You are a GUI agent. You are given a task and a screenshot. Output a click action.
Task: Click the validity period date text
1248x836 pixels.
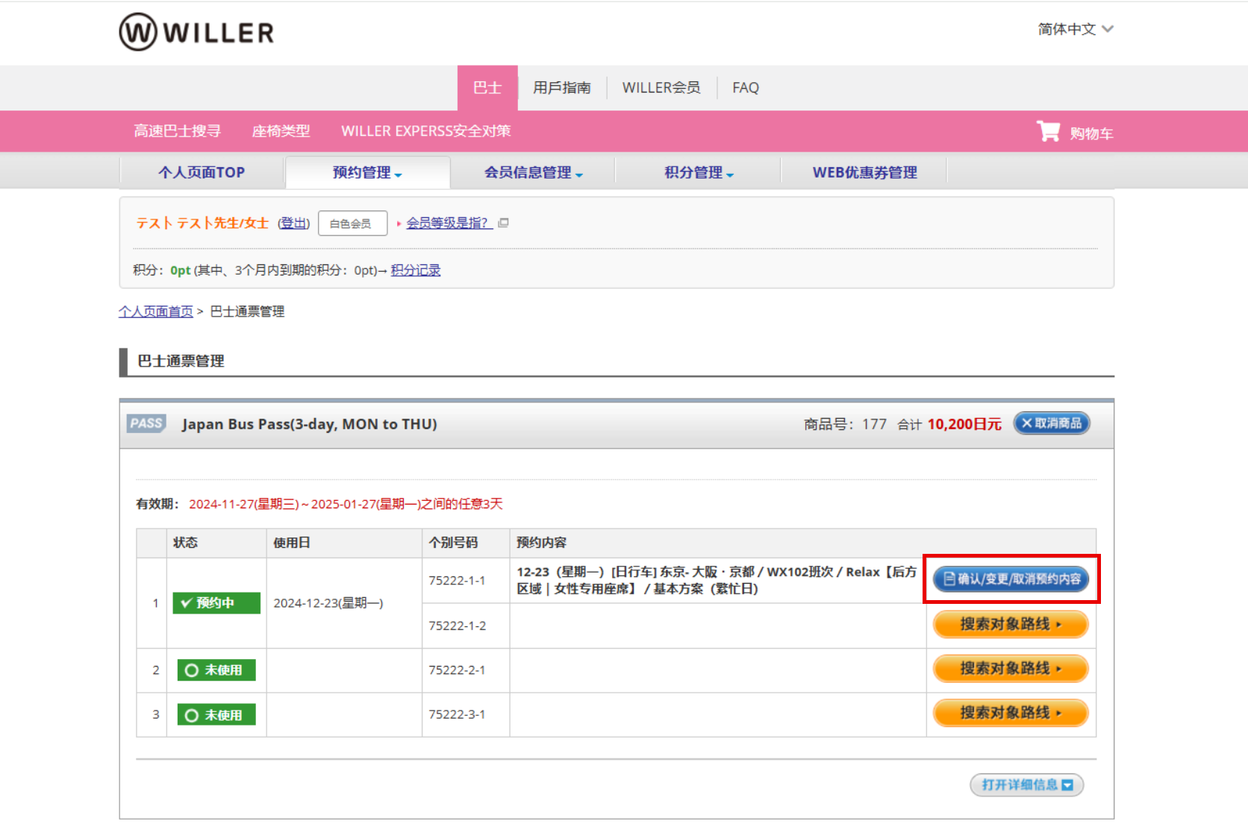pyautogui.click(x=346, y=504)
